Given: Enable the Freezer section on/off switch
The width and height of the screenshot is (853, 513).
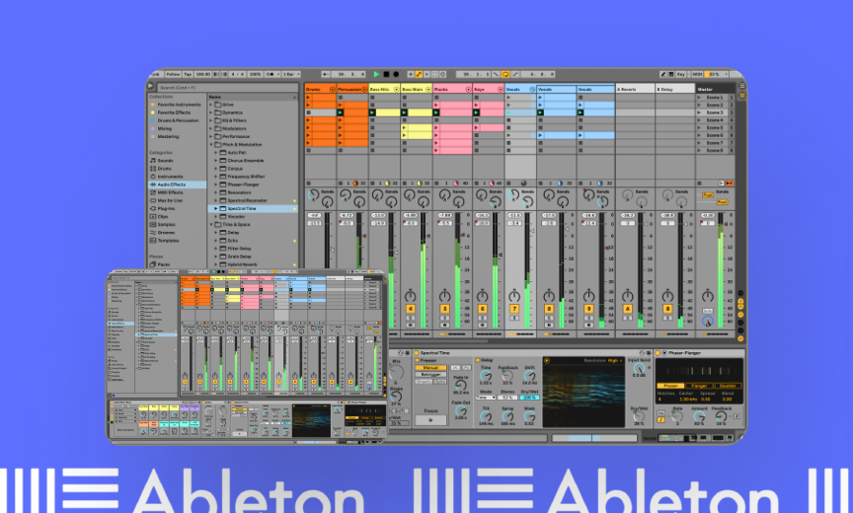Looking at the screenshot, I should (417, 360).
